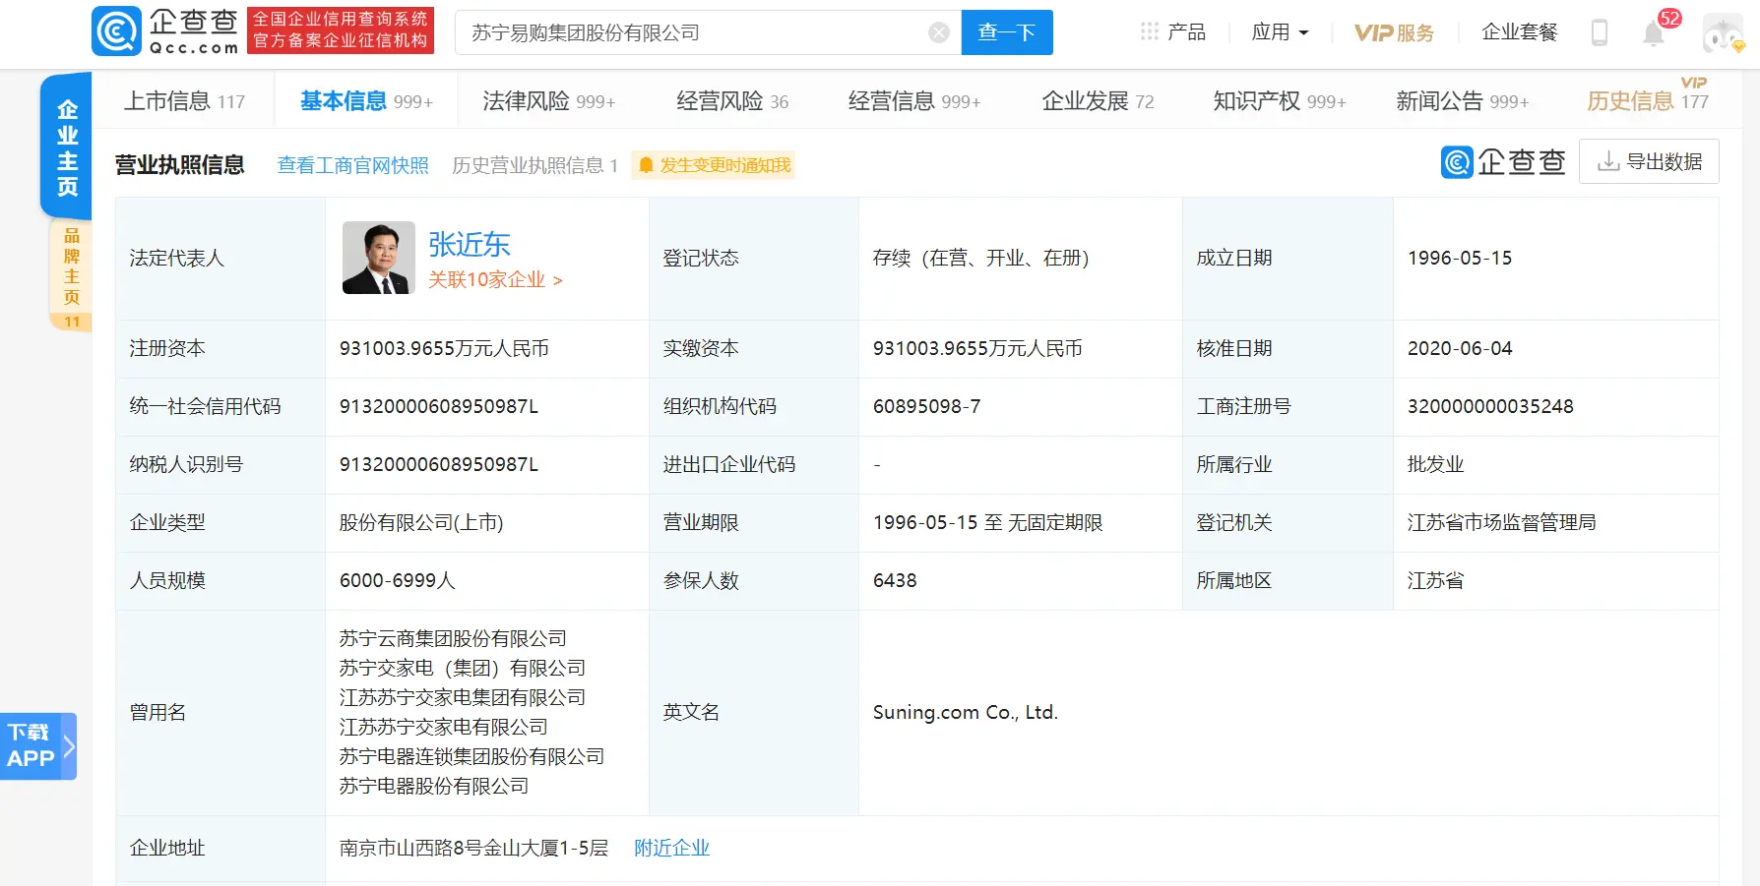The width and height of the screenshot is (1760, 886).
Task: Open the notifications bell with 52 badge
Action: tap(1655, 32)
